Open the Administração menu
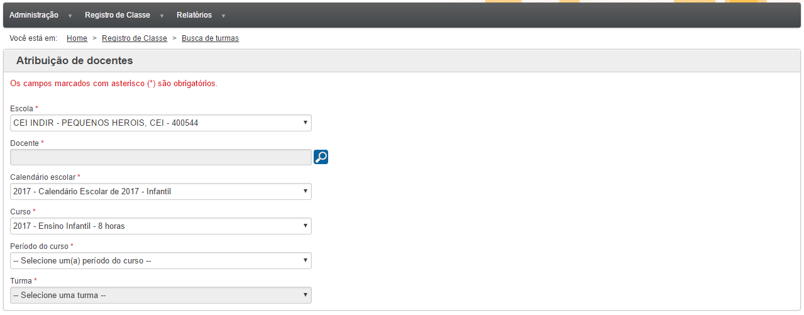Image resolution: width=804 pixels, height=315 pixels. (34, 15)
